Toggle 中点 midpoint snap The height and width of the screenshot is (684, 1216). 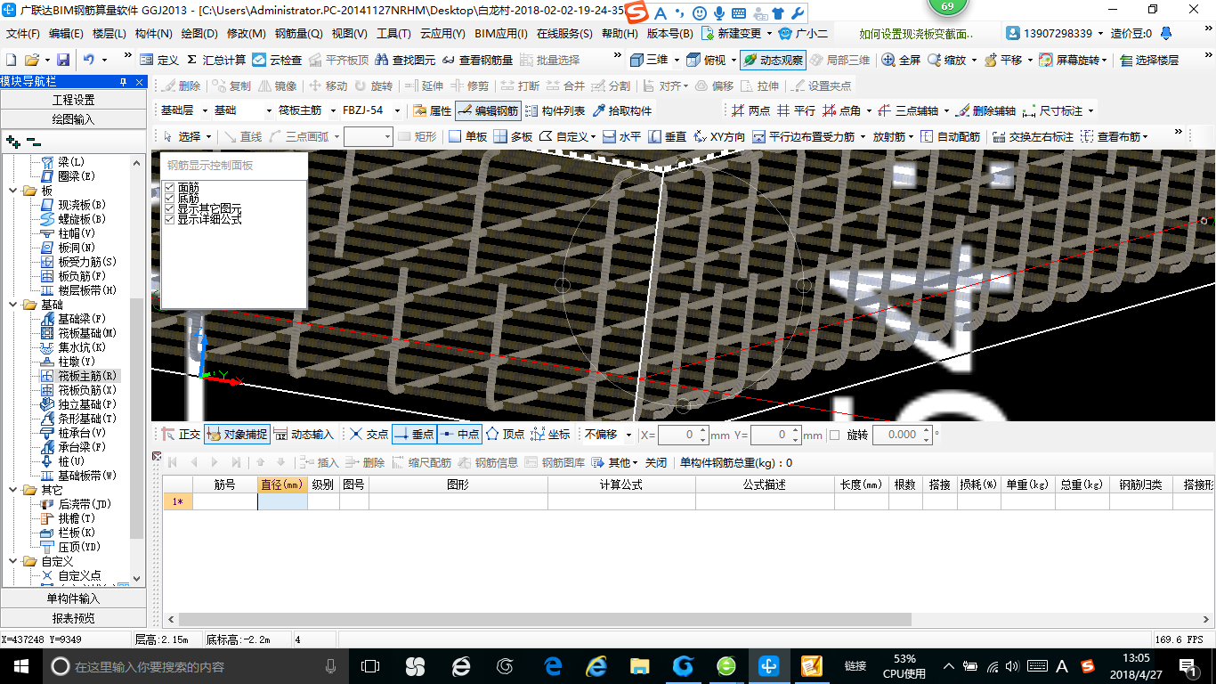(x=459, y=435)
